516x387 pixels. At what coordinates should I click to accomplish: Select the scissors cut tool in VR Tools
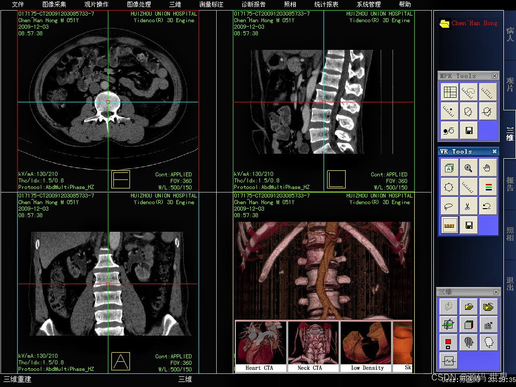click(x=468, y=206)
